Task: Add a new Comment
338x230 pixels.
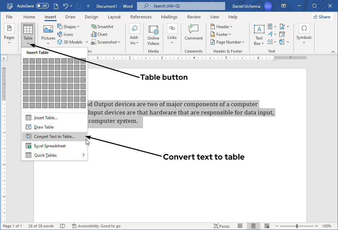Action: coord(194,32)
